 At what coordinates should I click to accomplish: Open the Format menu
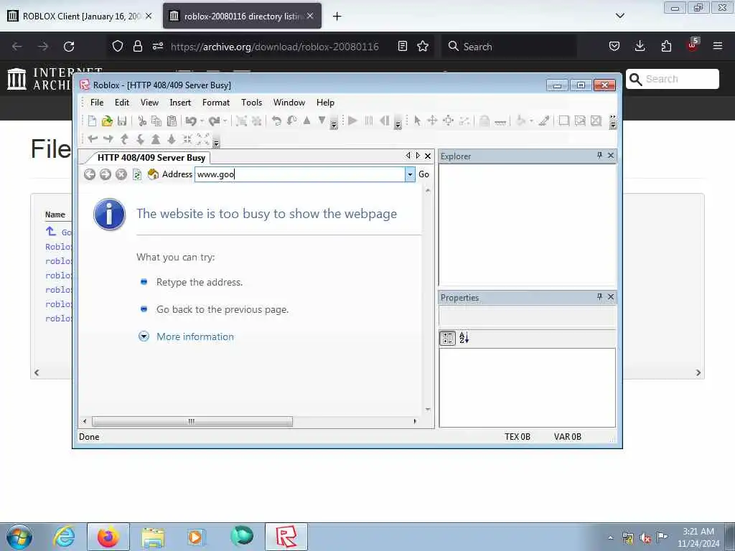click(x=216, y=102)
